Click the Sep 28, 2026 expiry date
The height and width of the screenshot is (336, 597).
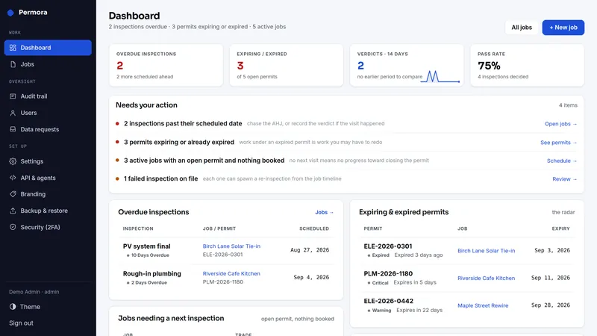pos(551,305)
